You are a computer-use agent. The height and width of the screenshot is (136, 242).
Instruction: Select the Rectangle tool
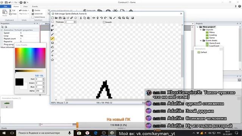53,43
